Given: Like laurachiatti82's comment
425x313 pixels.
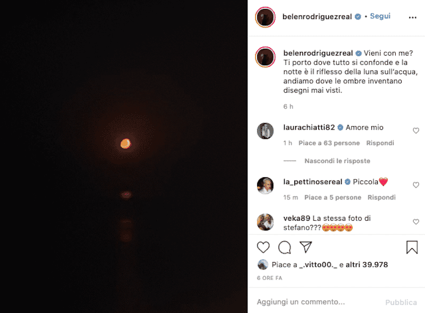Looking at the screenshot, I should [x=416, y=131].
